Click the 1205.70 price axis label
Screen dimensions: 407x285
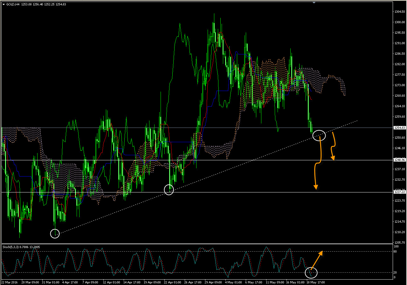[399, 242]
